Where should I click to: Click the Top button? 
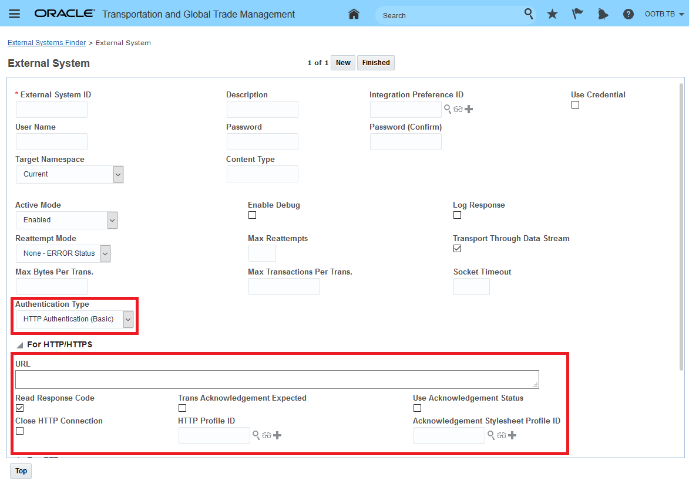coord(21,471)
